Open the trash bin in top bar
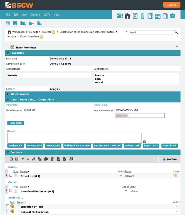 (143, 16)
